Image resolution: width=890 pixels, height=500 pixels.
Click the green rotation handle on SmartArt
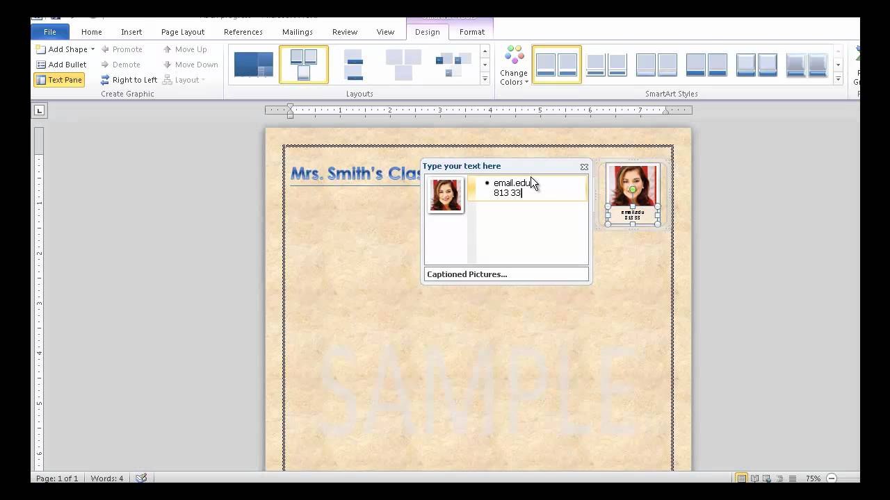[x=633, y=190]
